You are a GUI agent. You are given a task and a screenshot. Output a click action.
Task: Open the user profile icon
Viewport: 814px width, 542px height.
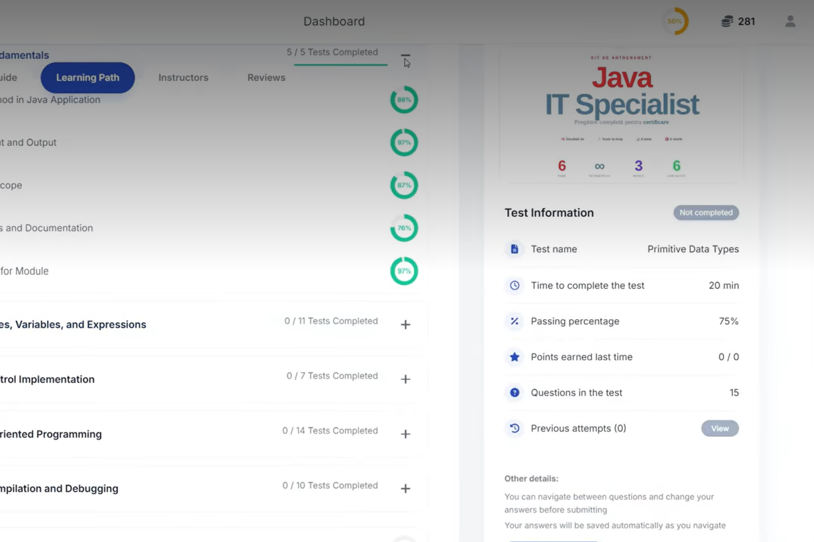pyautogui.click(x=791, y=21)
